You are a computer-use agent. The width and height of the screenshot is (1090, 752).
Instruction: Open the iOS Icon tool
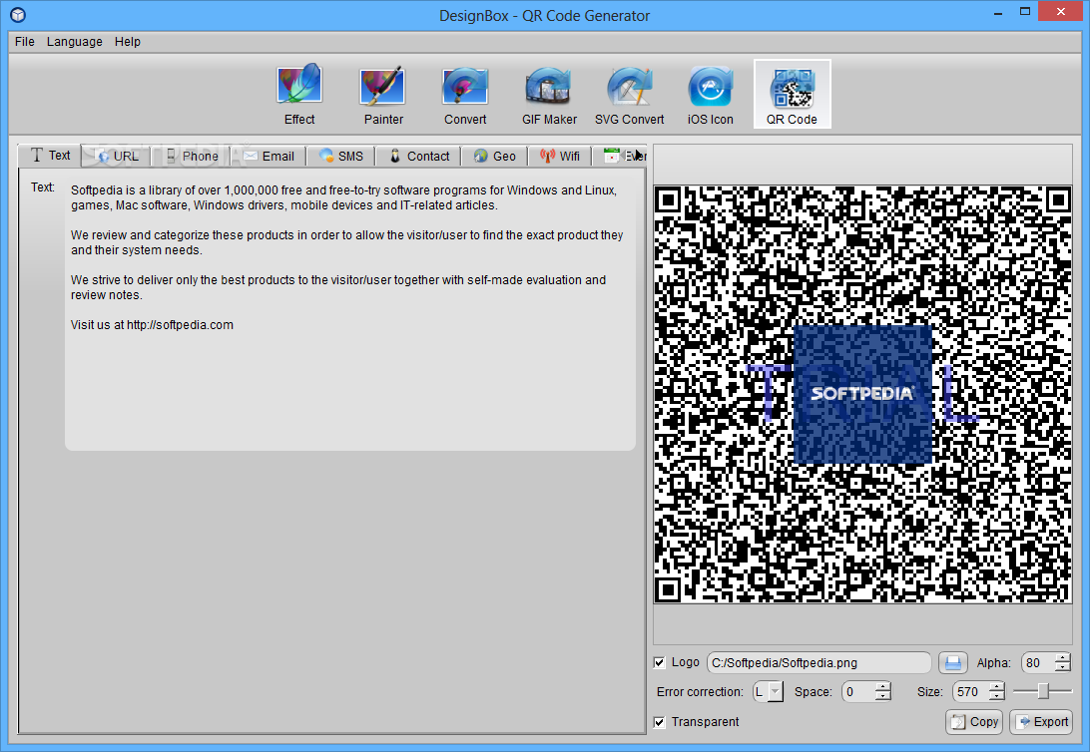click(710, 95)
